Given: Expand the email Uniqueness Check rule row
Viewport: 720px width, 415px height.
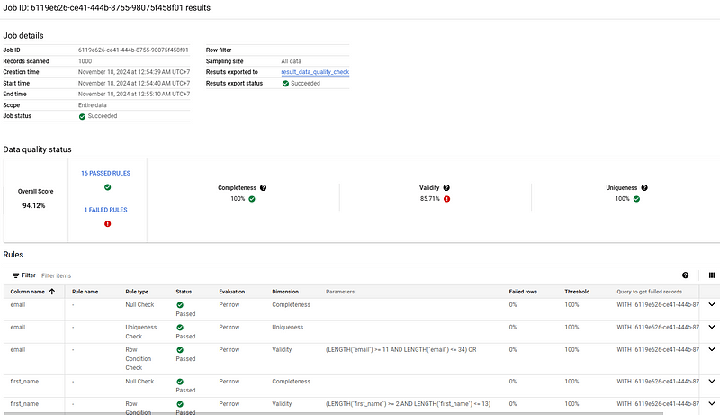Looking at the screenshot, I should point(712,327).
